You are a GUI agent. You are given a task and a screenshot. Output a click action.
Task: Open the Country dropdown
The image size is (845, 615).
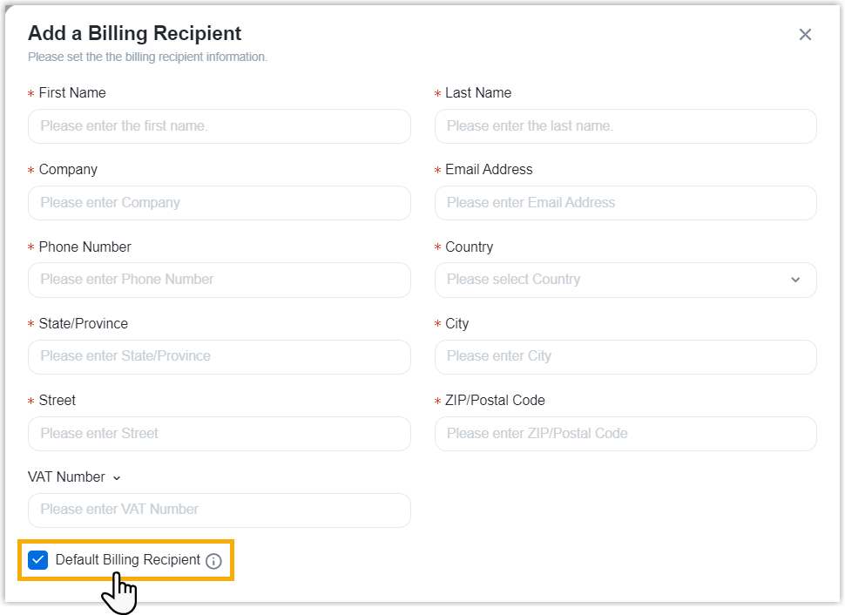pos(625,280)
